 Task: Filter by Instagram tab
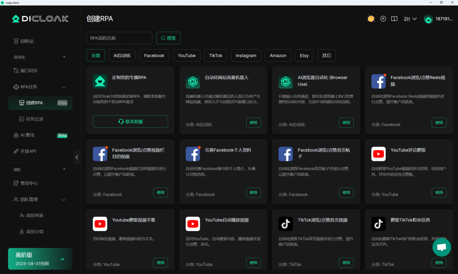[246, 55]
